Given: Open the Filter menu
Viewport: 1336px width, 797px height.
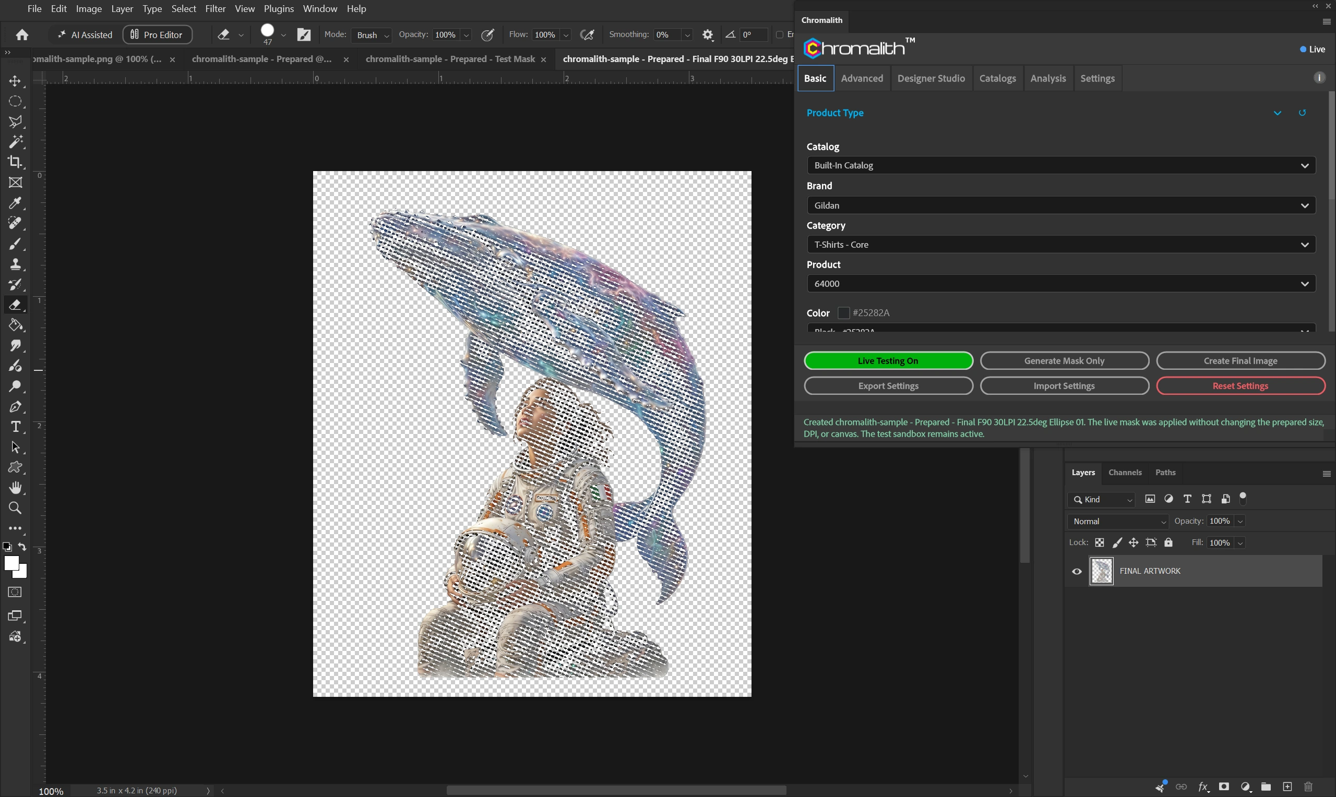Looking at the screenshot, I should (x=215, y=8).
